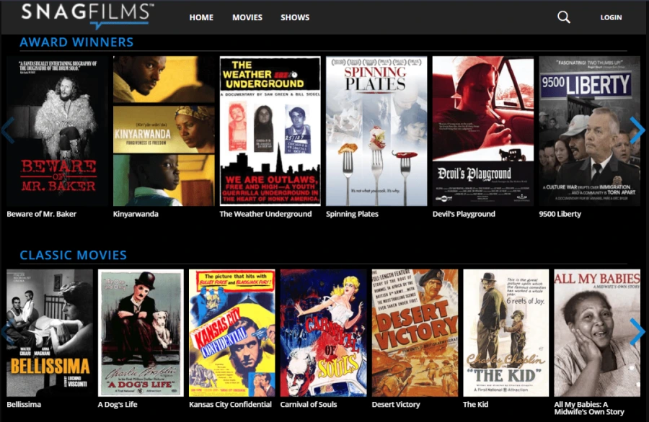Open the search icon

[x=563, y=17]
